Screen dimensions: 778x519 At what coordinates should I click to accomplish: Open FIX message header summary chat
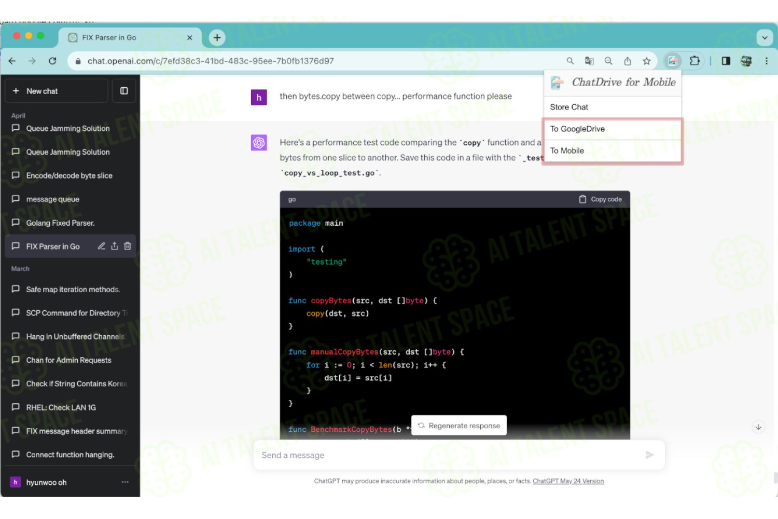pos(70,431)
